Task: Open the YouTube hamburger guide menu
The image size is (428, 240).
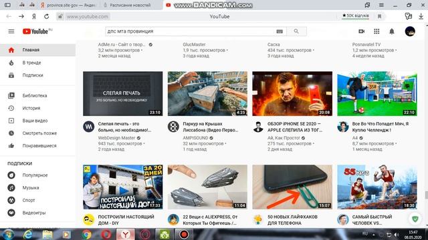Action: (11, 31)
